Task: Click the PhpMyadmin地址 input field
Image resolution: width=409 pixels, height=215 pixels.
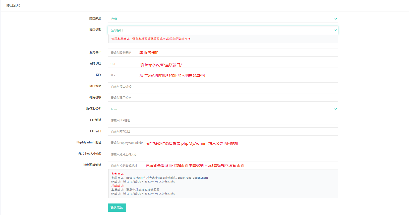Action: pos(222,143)
